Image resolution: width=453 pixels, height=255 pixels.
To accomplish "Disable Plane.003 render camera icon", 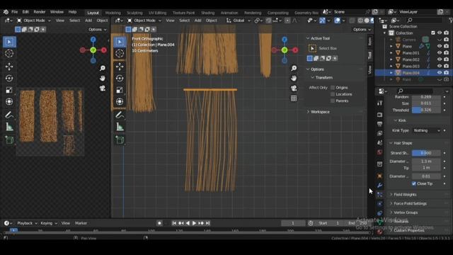I will pos(447,66).
